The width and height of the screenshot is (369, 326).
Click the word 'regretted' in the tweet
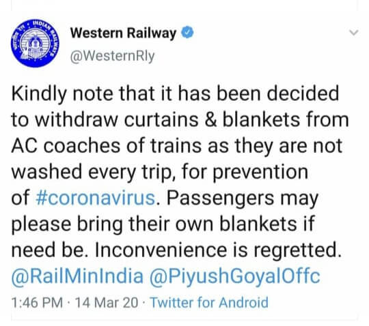tap(297, 251)
